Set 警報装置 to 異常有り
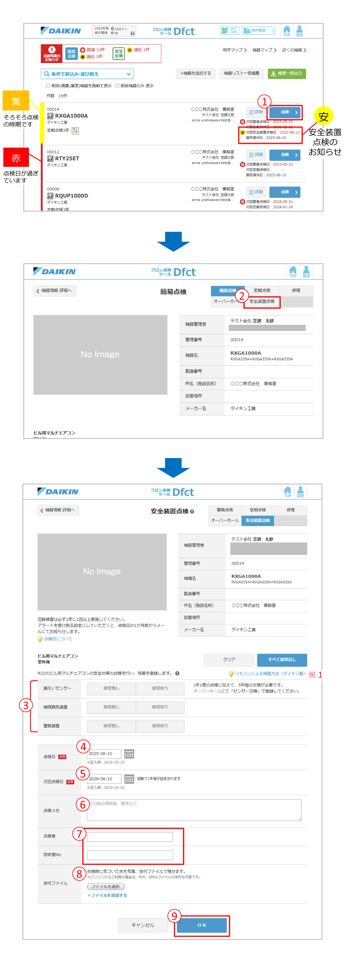Screen dimensions: 354x955 (160, 726)
